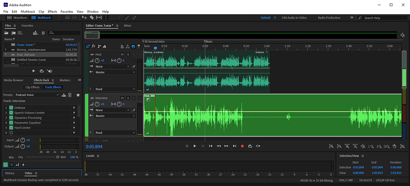Screen dimensions: 410x186
Task: Switch to Waveform view
Action: point(17,18)
